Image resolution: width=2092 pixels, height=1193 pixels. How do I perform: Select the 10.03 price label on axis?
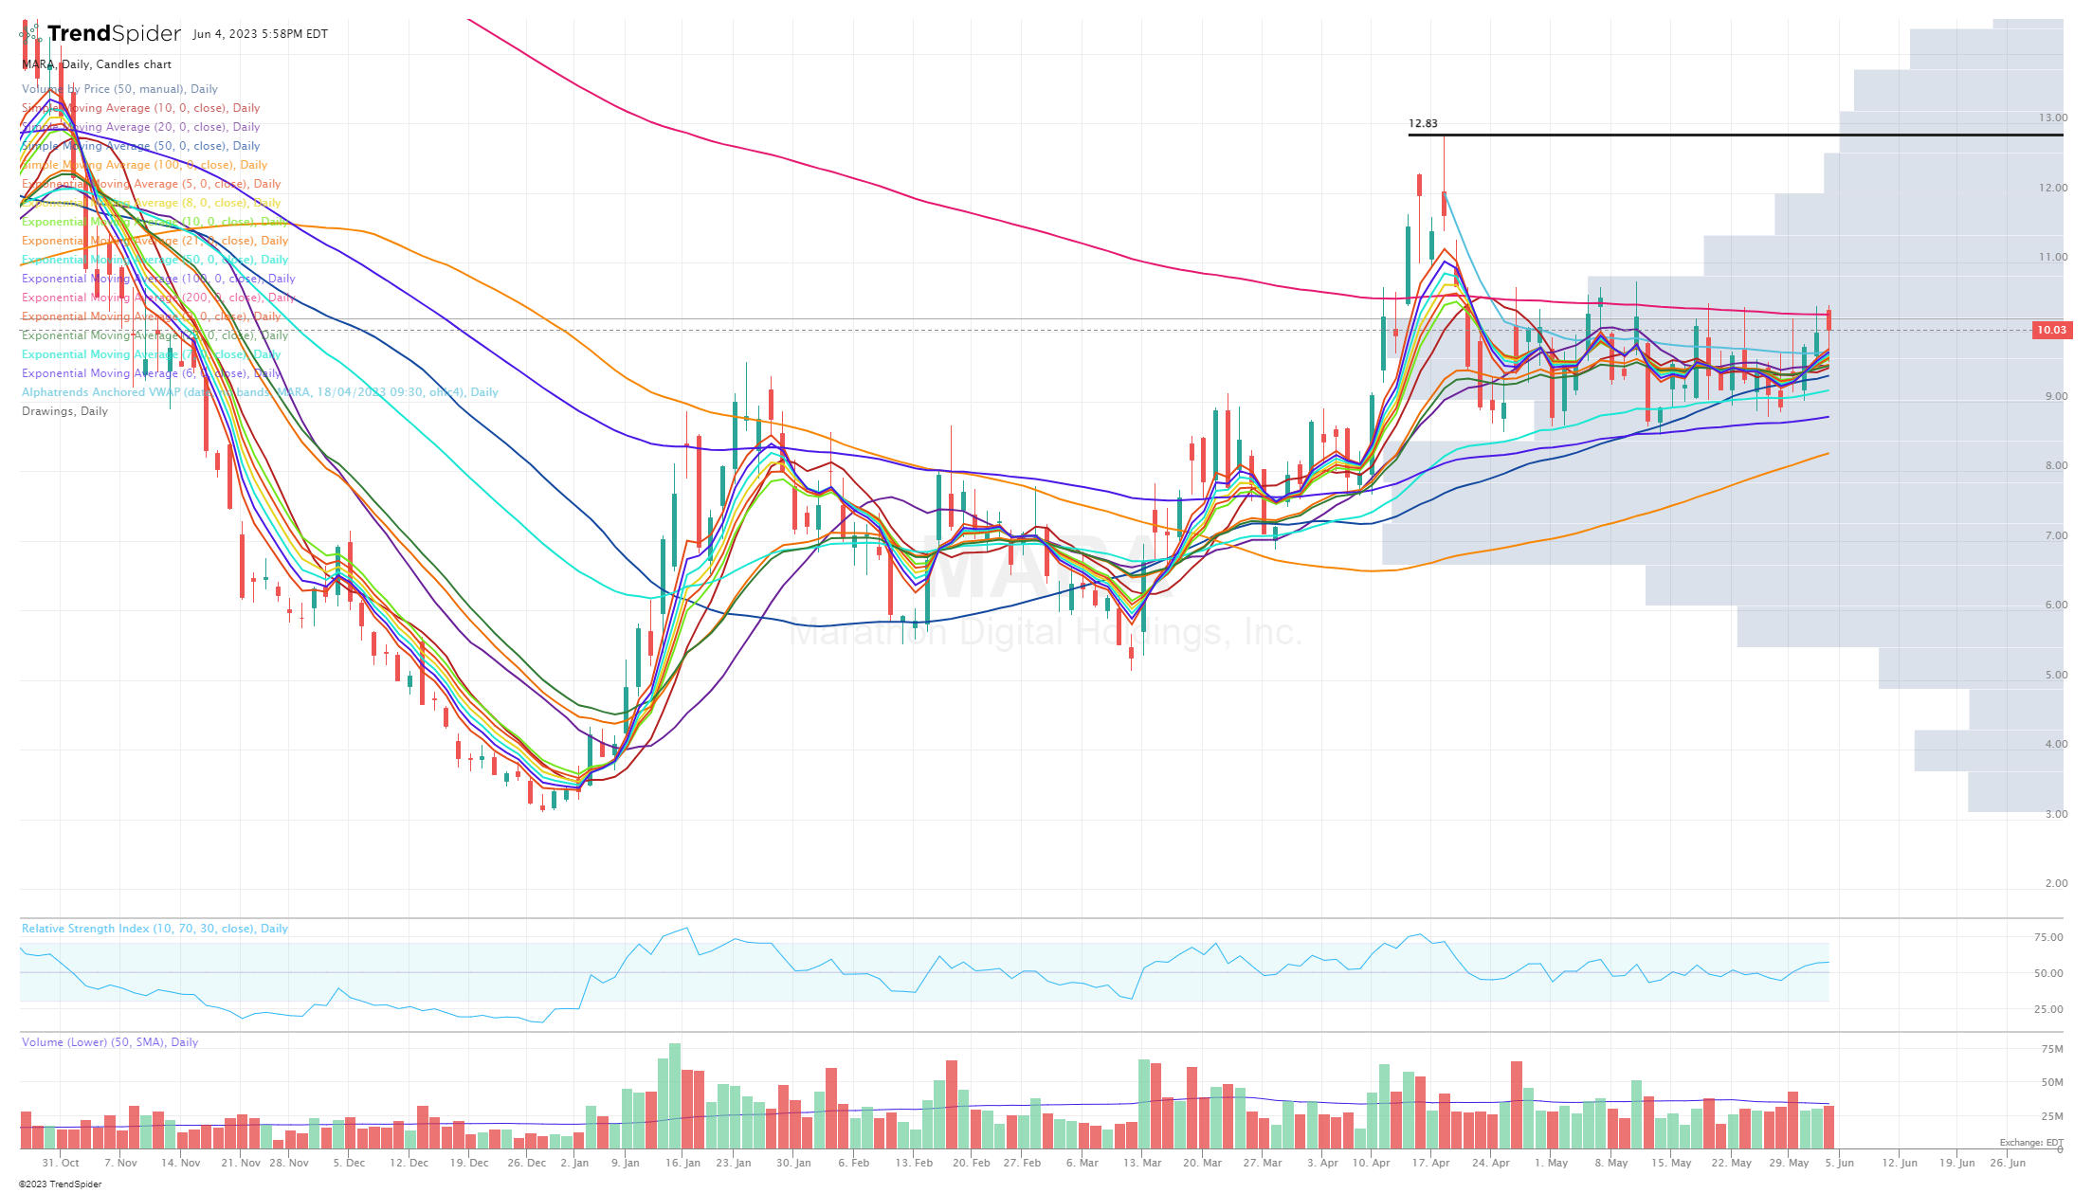pyautogui.click(x=2053, y=331)
